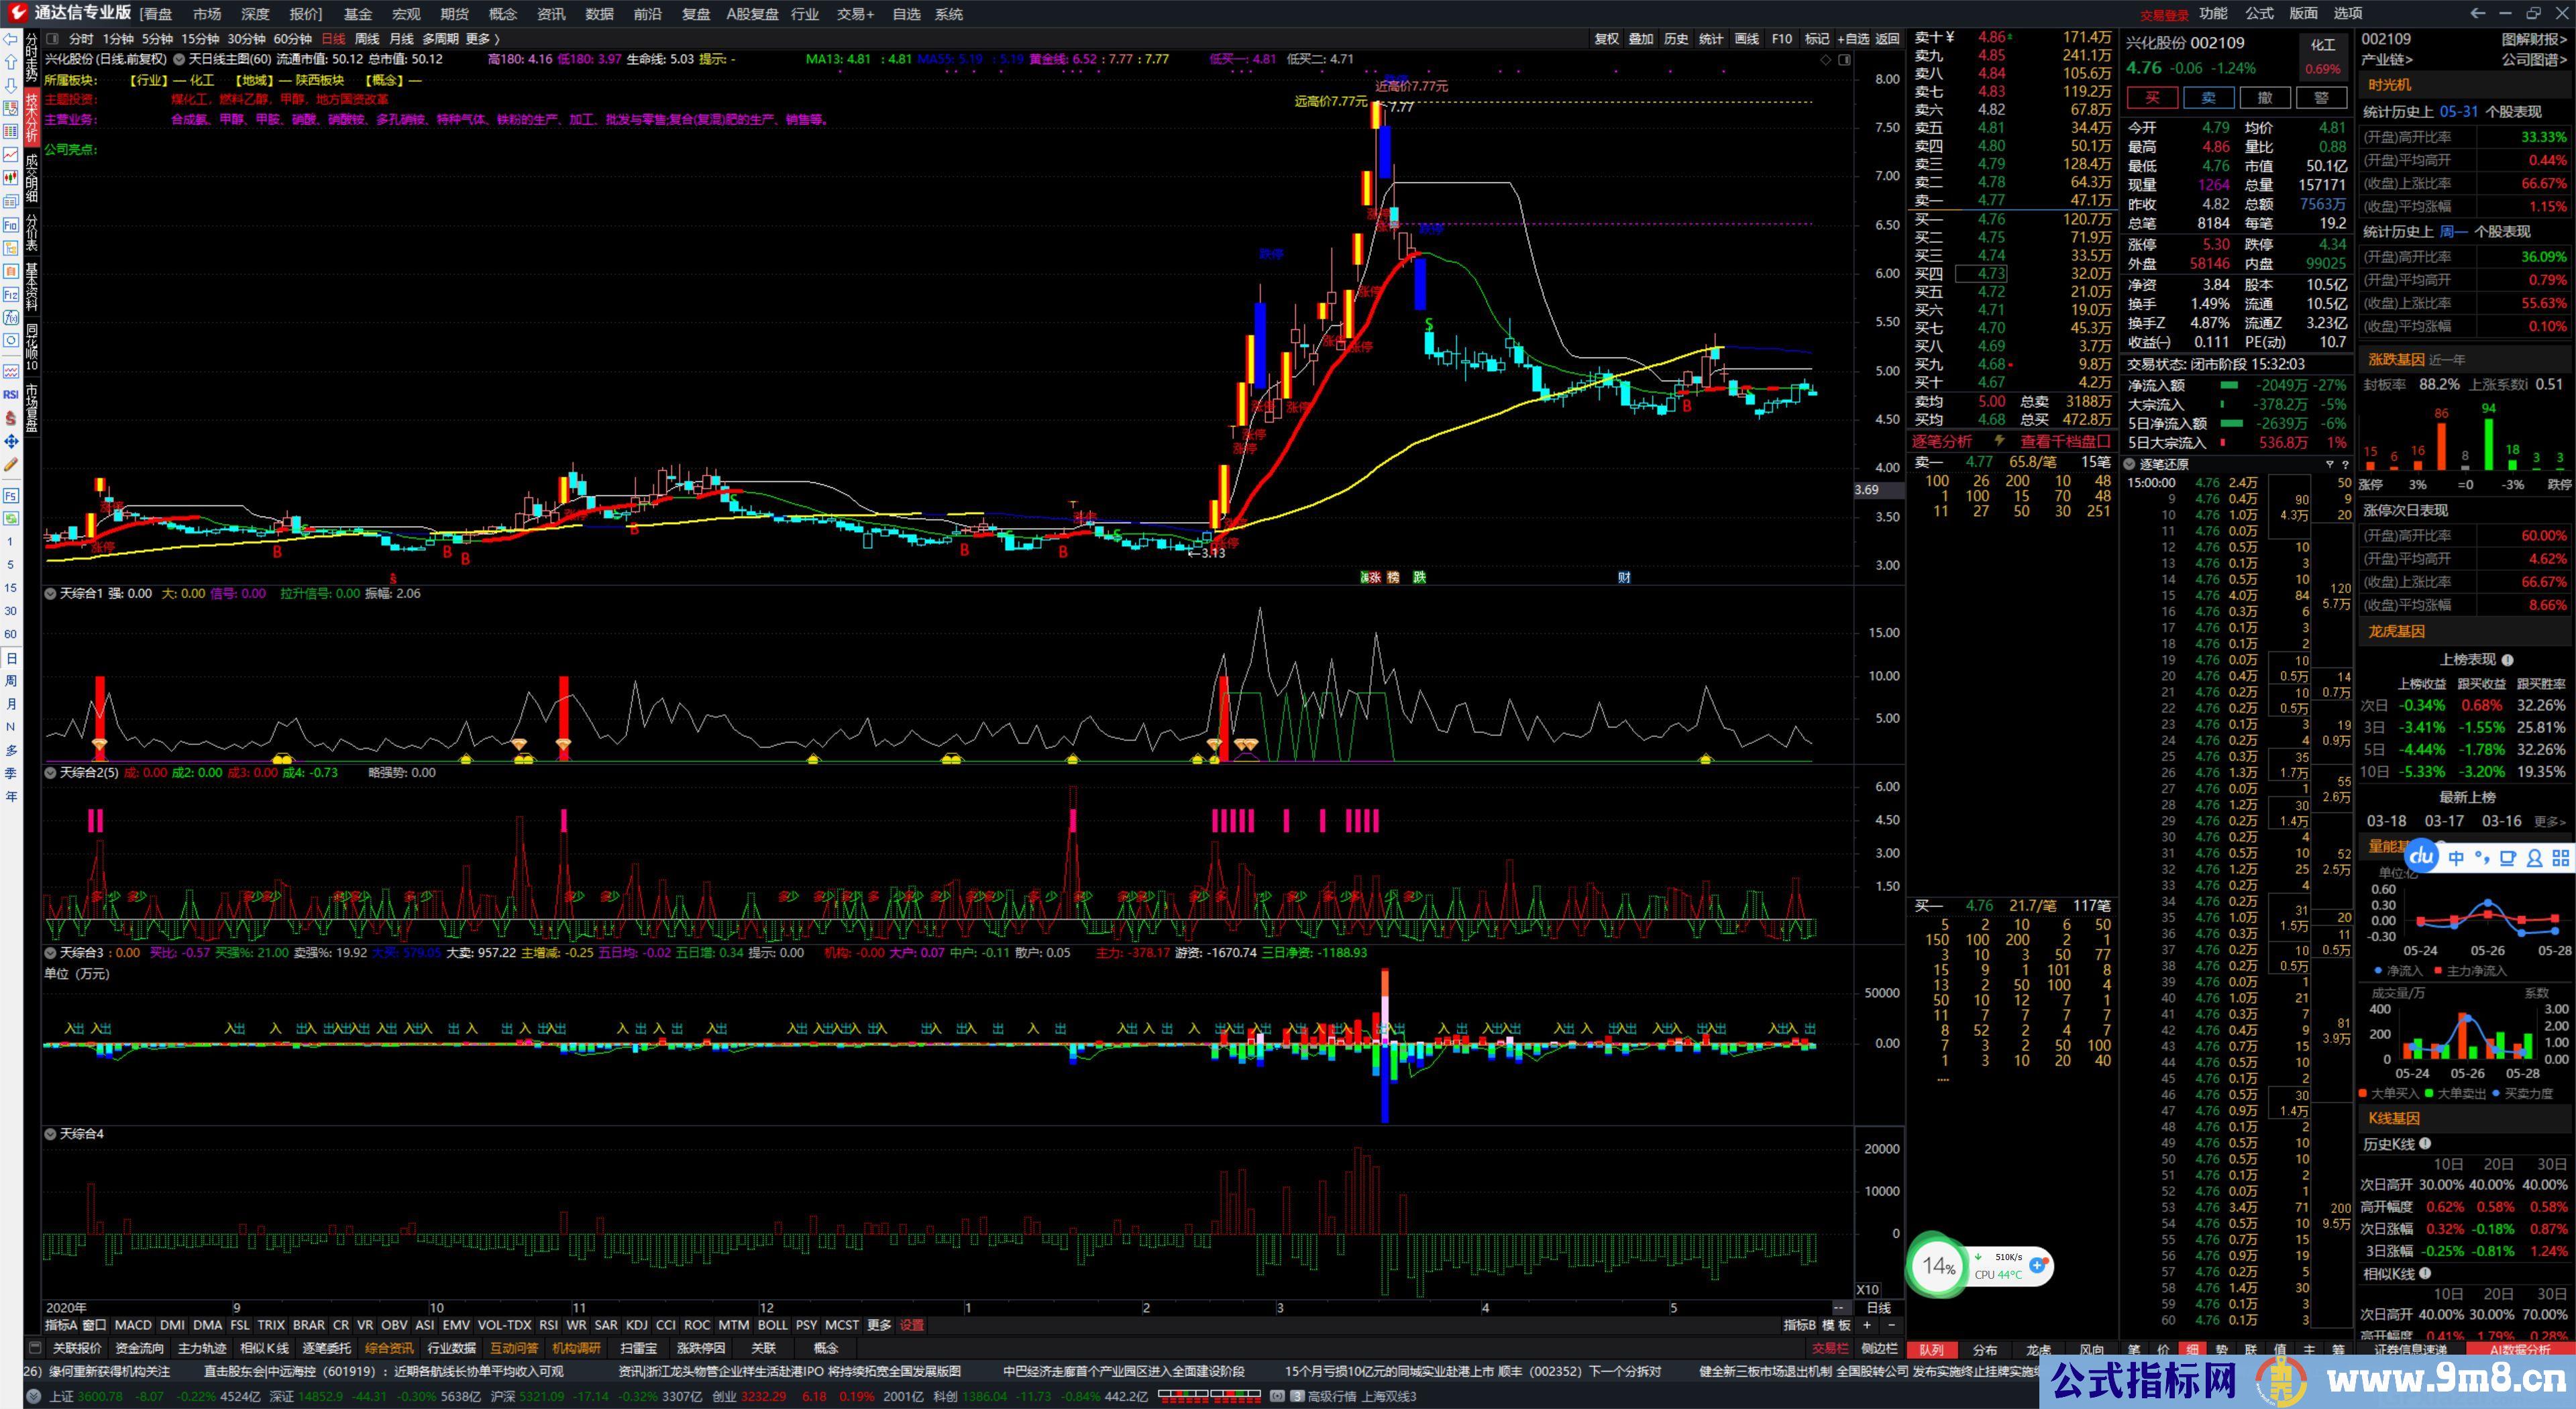Click the 14% green circle widget
2576x1409 pixels.
(1939, 1266)
